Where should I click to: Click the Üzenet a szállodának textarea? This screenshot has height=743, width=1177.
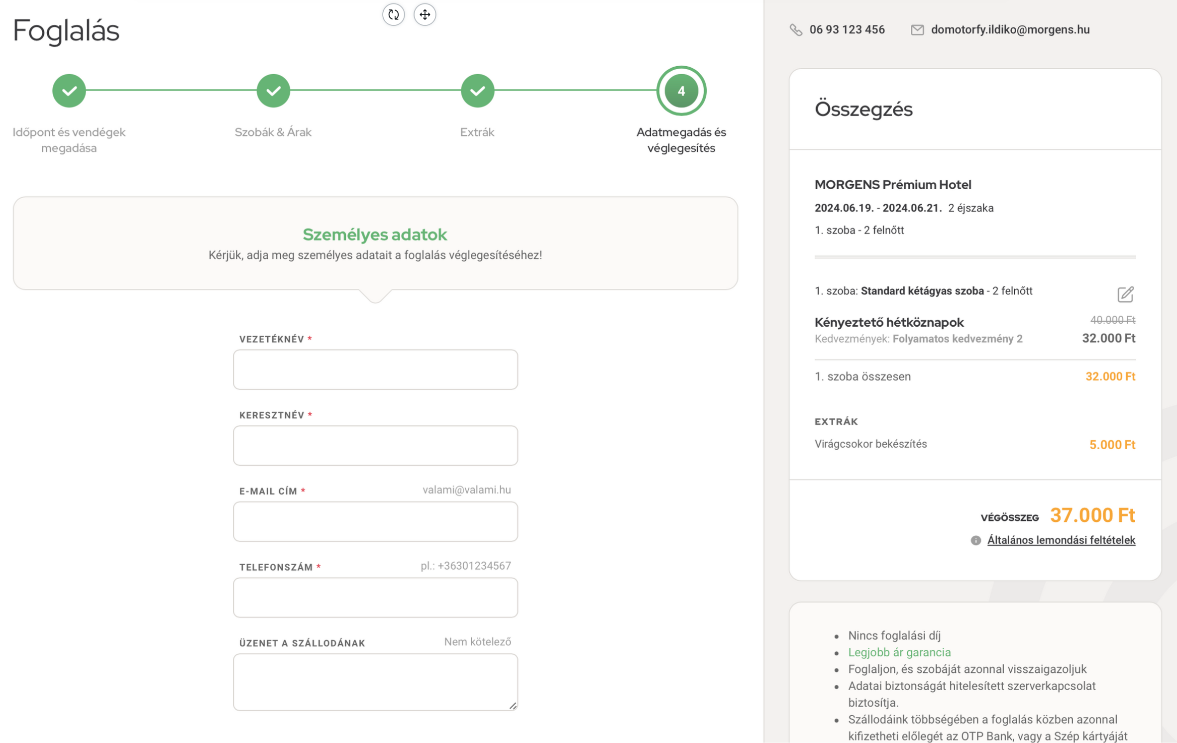pos(375,682)
